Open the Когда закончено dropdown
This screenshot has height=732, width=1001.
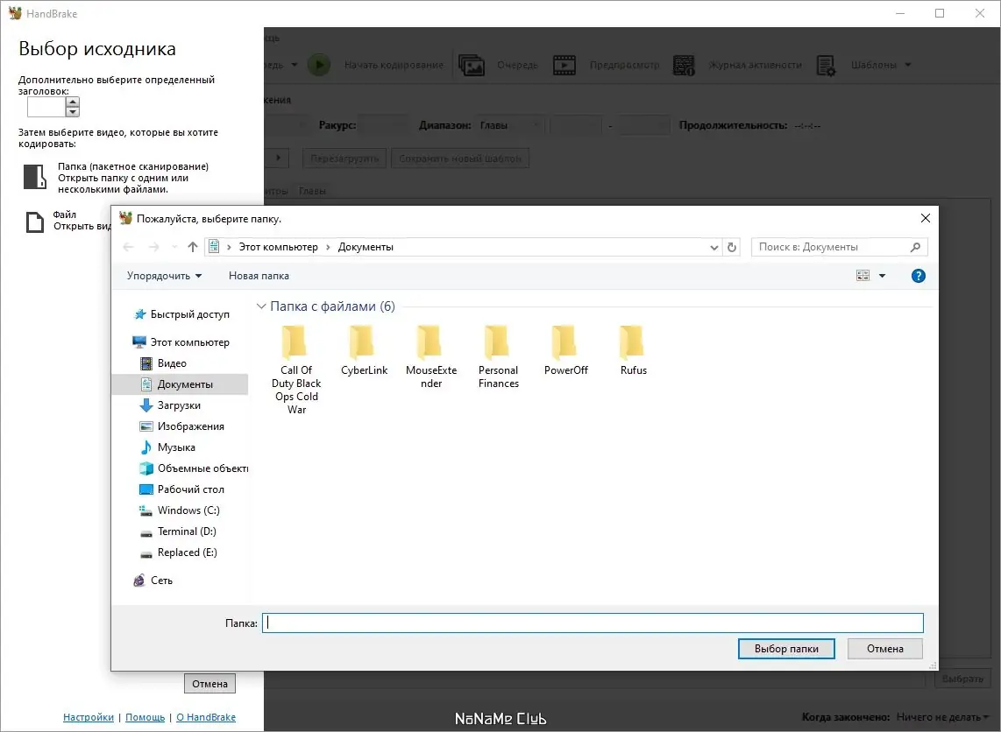[941, 717]
